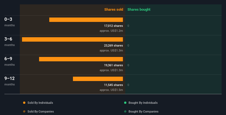Screen dimensions: 226x115
Task: Click the approx. US$1.5m value text
Action: pyautogui.click(x=111, y=90)
